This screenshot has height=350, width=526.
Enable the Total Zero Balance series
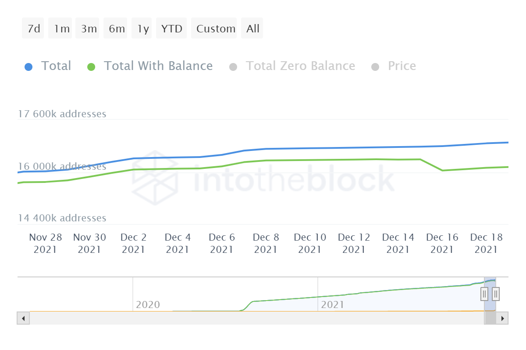(300, 66)
